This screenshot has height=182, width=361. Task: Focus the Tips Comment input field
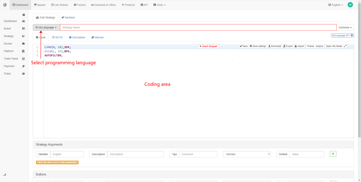(x=198, y=154)
